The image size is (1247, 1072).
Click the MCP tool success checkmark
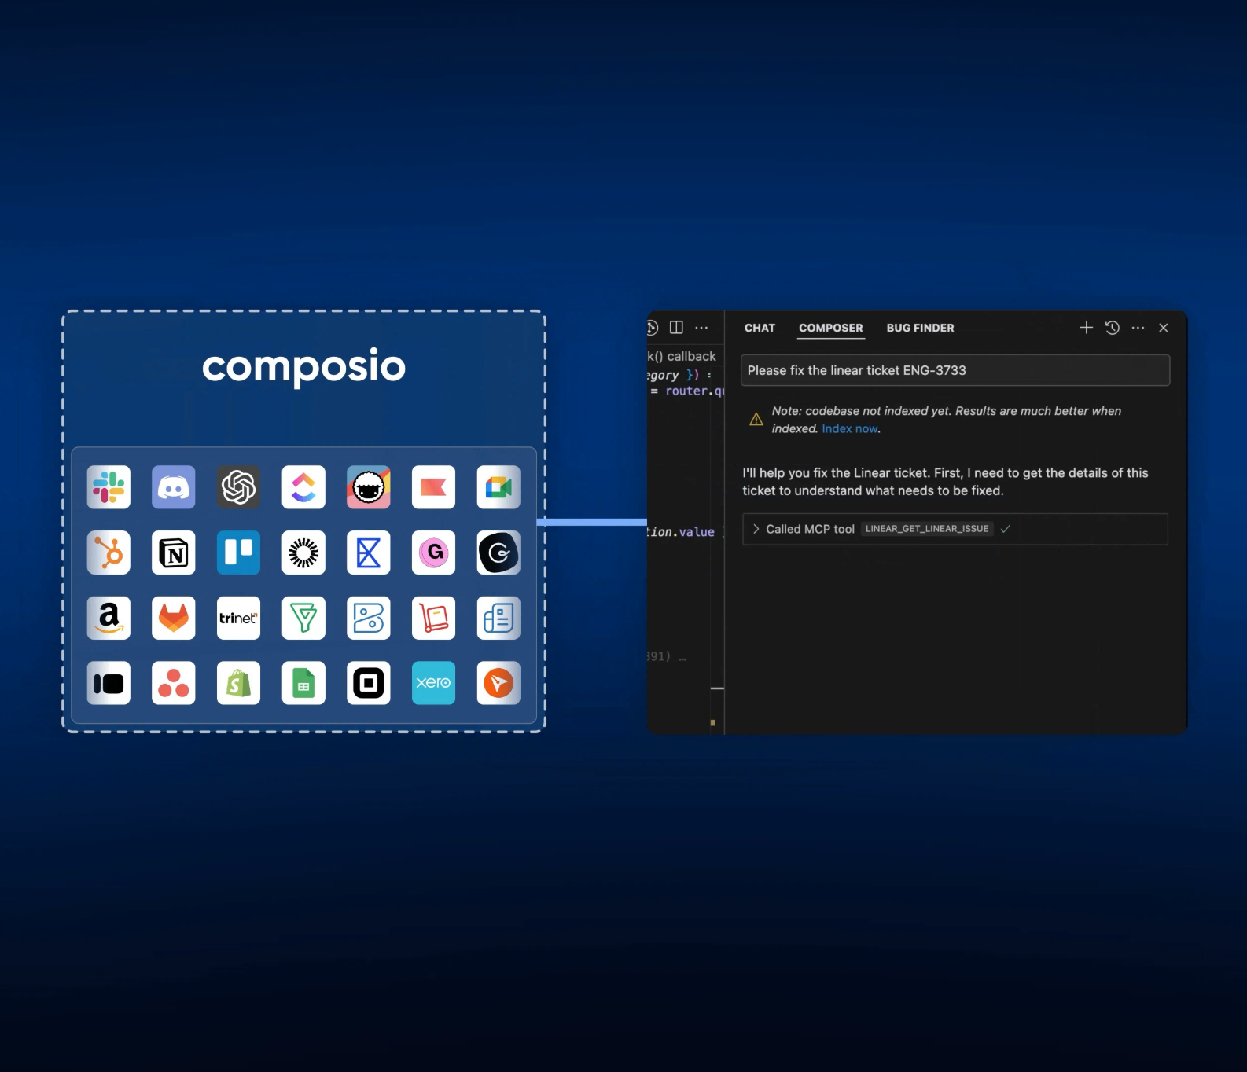1005,529
